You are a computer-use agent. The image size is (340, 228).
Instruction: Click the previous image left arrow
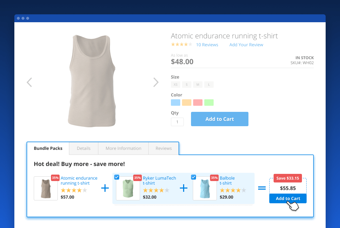[29, 82]
